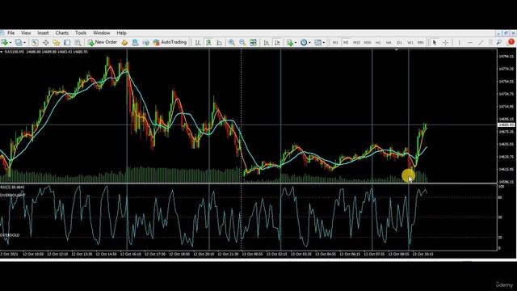Open the Insert menu
Viewport: 517px width, 291px height.
43,33
